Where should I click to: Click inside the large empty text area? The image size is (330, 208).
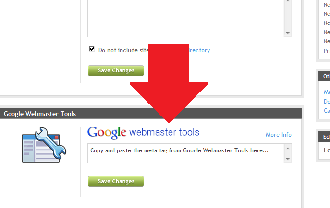point(186,19)
